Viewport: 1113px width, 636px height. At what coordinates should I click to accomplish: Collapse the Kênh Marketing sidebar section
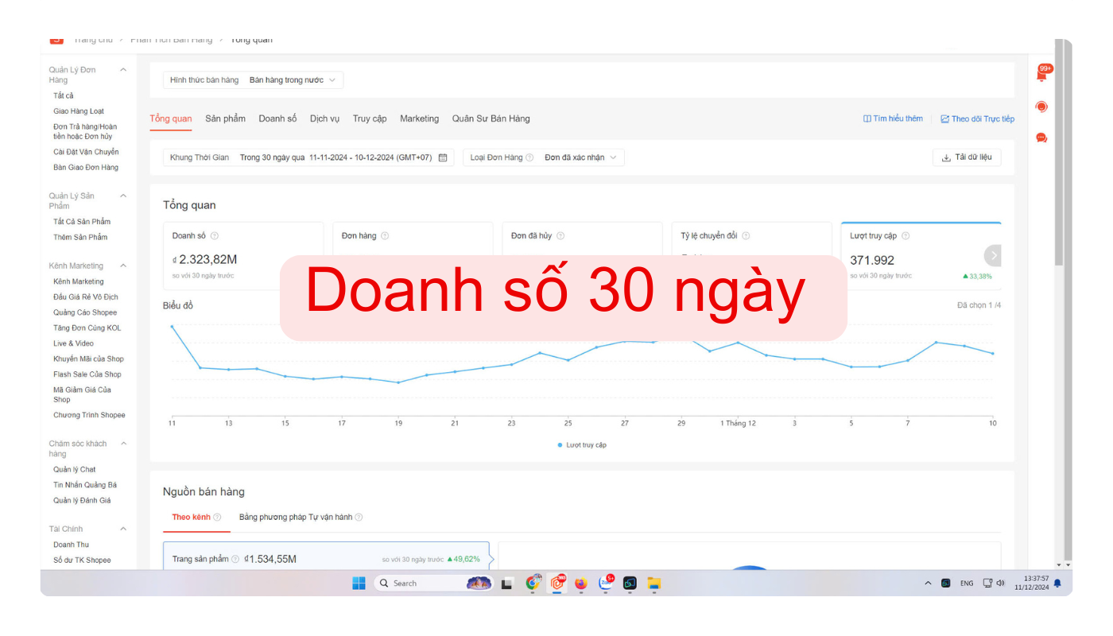click(123, 266)
